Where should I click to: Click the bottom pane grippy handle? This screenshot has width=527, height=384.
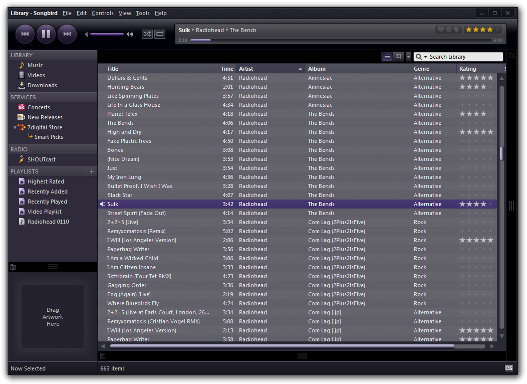click(x=302, y=356)
